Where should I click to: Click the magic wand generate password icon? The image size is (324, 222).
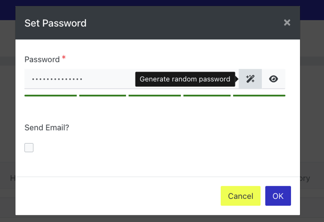(x=250, y=79)
